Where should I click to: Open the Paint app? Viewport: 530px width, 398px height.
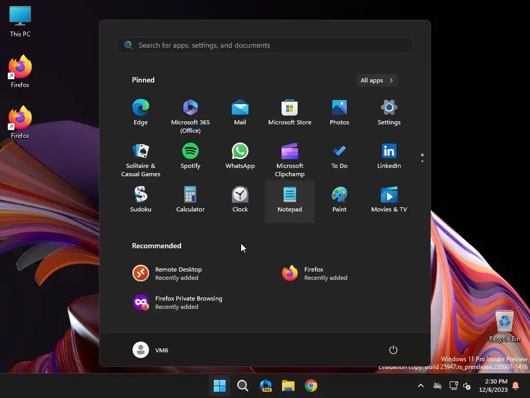click(x=340, y=200)
